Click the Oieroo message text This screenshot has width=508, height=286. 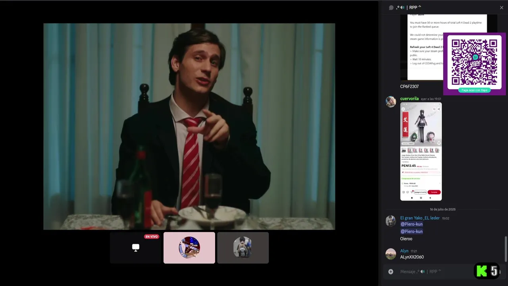(x=406, y=239)
